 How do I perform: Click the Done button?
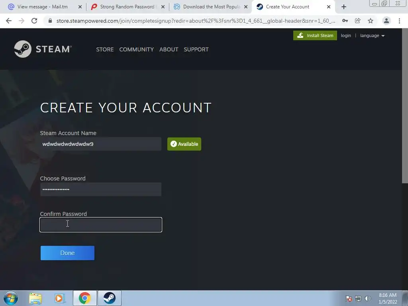point(67,253)
